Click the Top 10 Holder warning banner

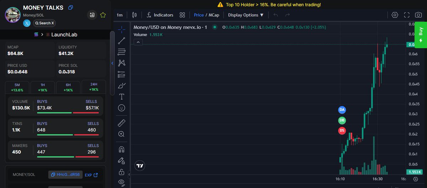tap(269, 5)
